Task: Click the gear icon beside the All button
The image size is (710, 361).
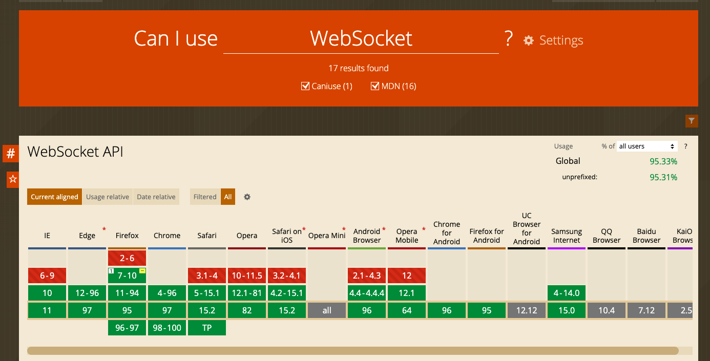Action: pyautogui.click(x=247, y=197)
